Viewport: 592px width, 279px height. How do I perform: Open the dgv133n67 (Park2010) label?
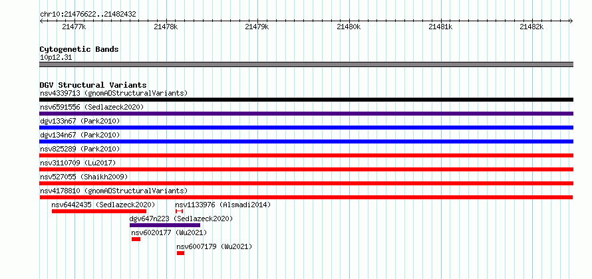coord(80,121)
